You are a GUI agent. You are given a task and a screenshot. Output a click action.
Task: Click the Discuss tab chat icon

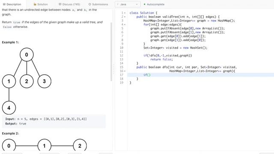[x=60, y=4]
